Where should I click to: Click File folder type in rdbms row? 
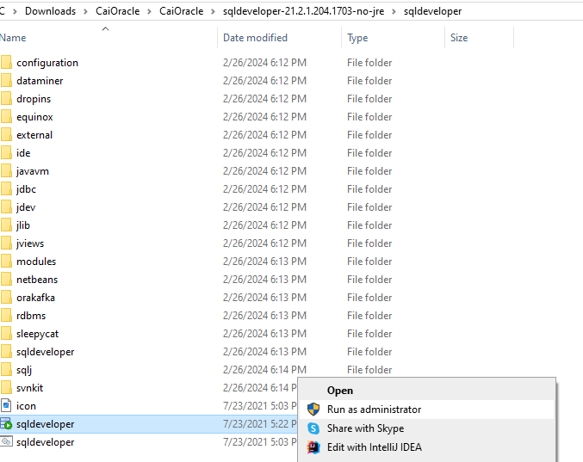(369, 315)
